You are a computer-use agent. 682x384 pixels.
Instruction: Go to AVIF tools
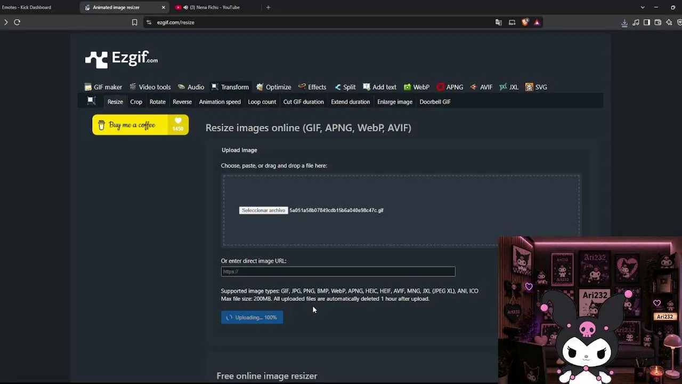pos(481,87)
